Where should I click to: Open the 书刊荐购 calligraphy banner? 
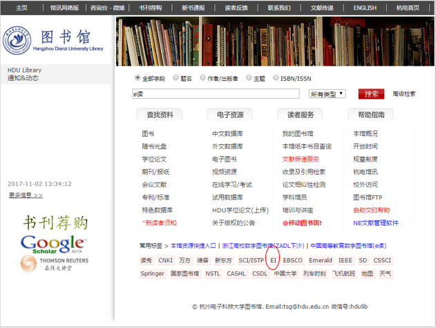tap(55, 223)
